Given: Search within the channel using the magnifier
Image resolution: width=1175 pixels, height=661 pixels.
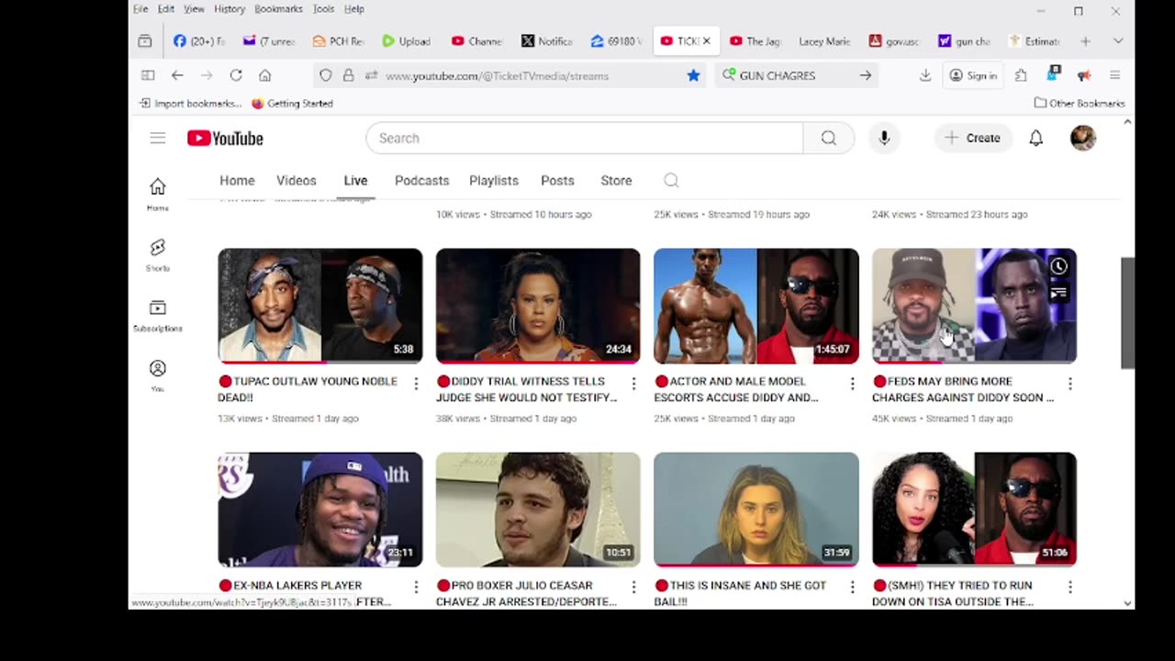Looking at the screenshot, I should pyautogui.click(x=671, y=181).
